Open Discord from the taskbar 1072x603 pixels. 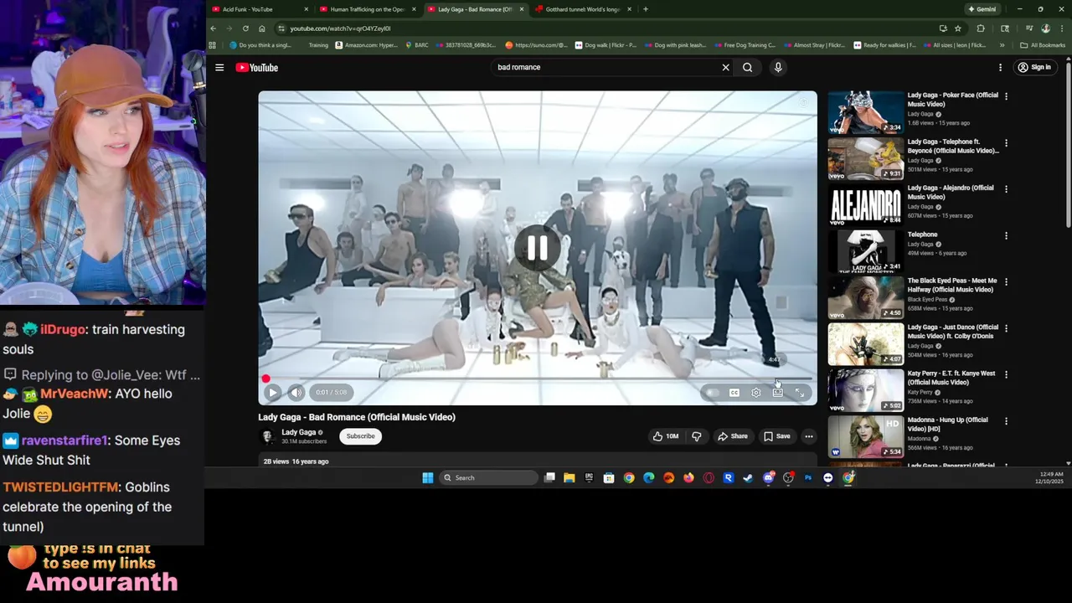pyautogui.click(x=768, y=477)
